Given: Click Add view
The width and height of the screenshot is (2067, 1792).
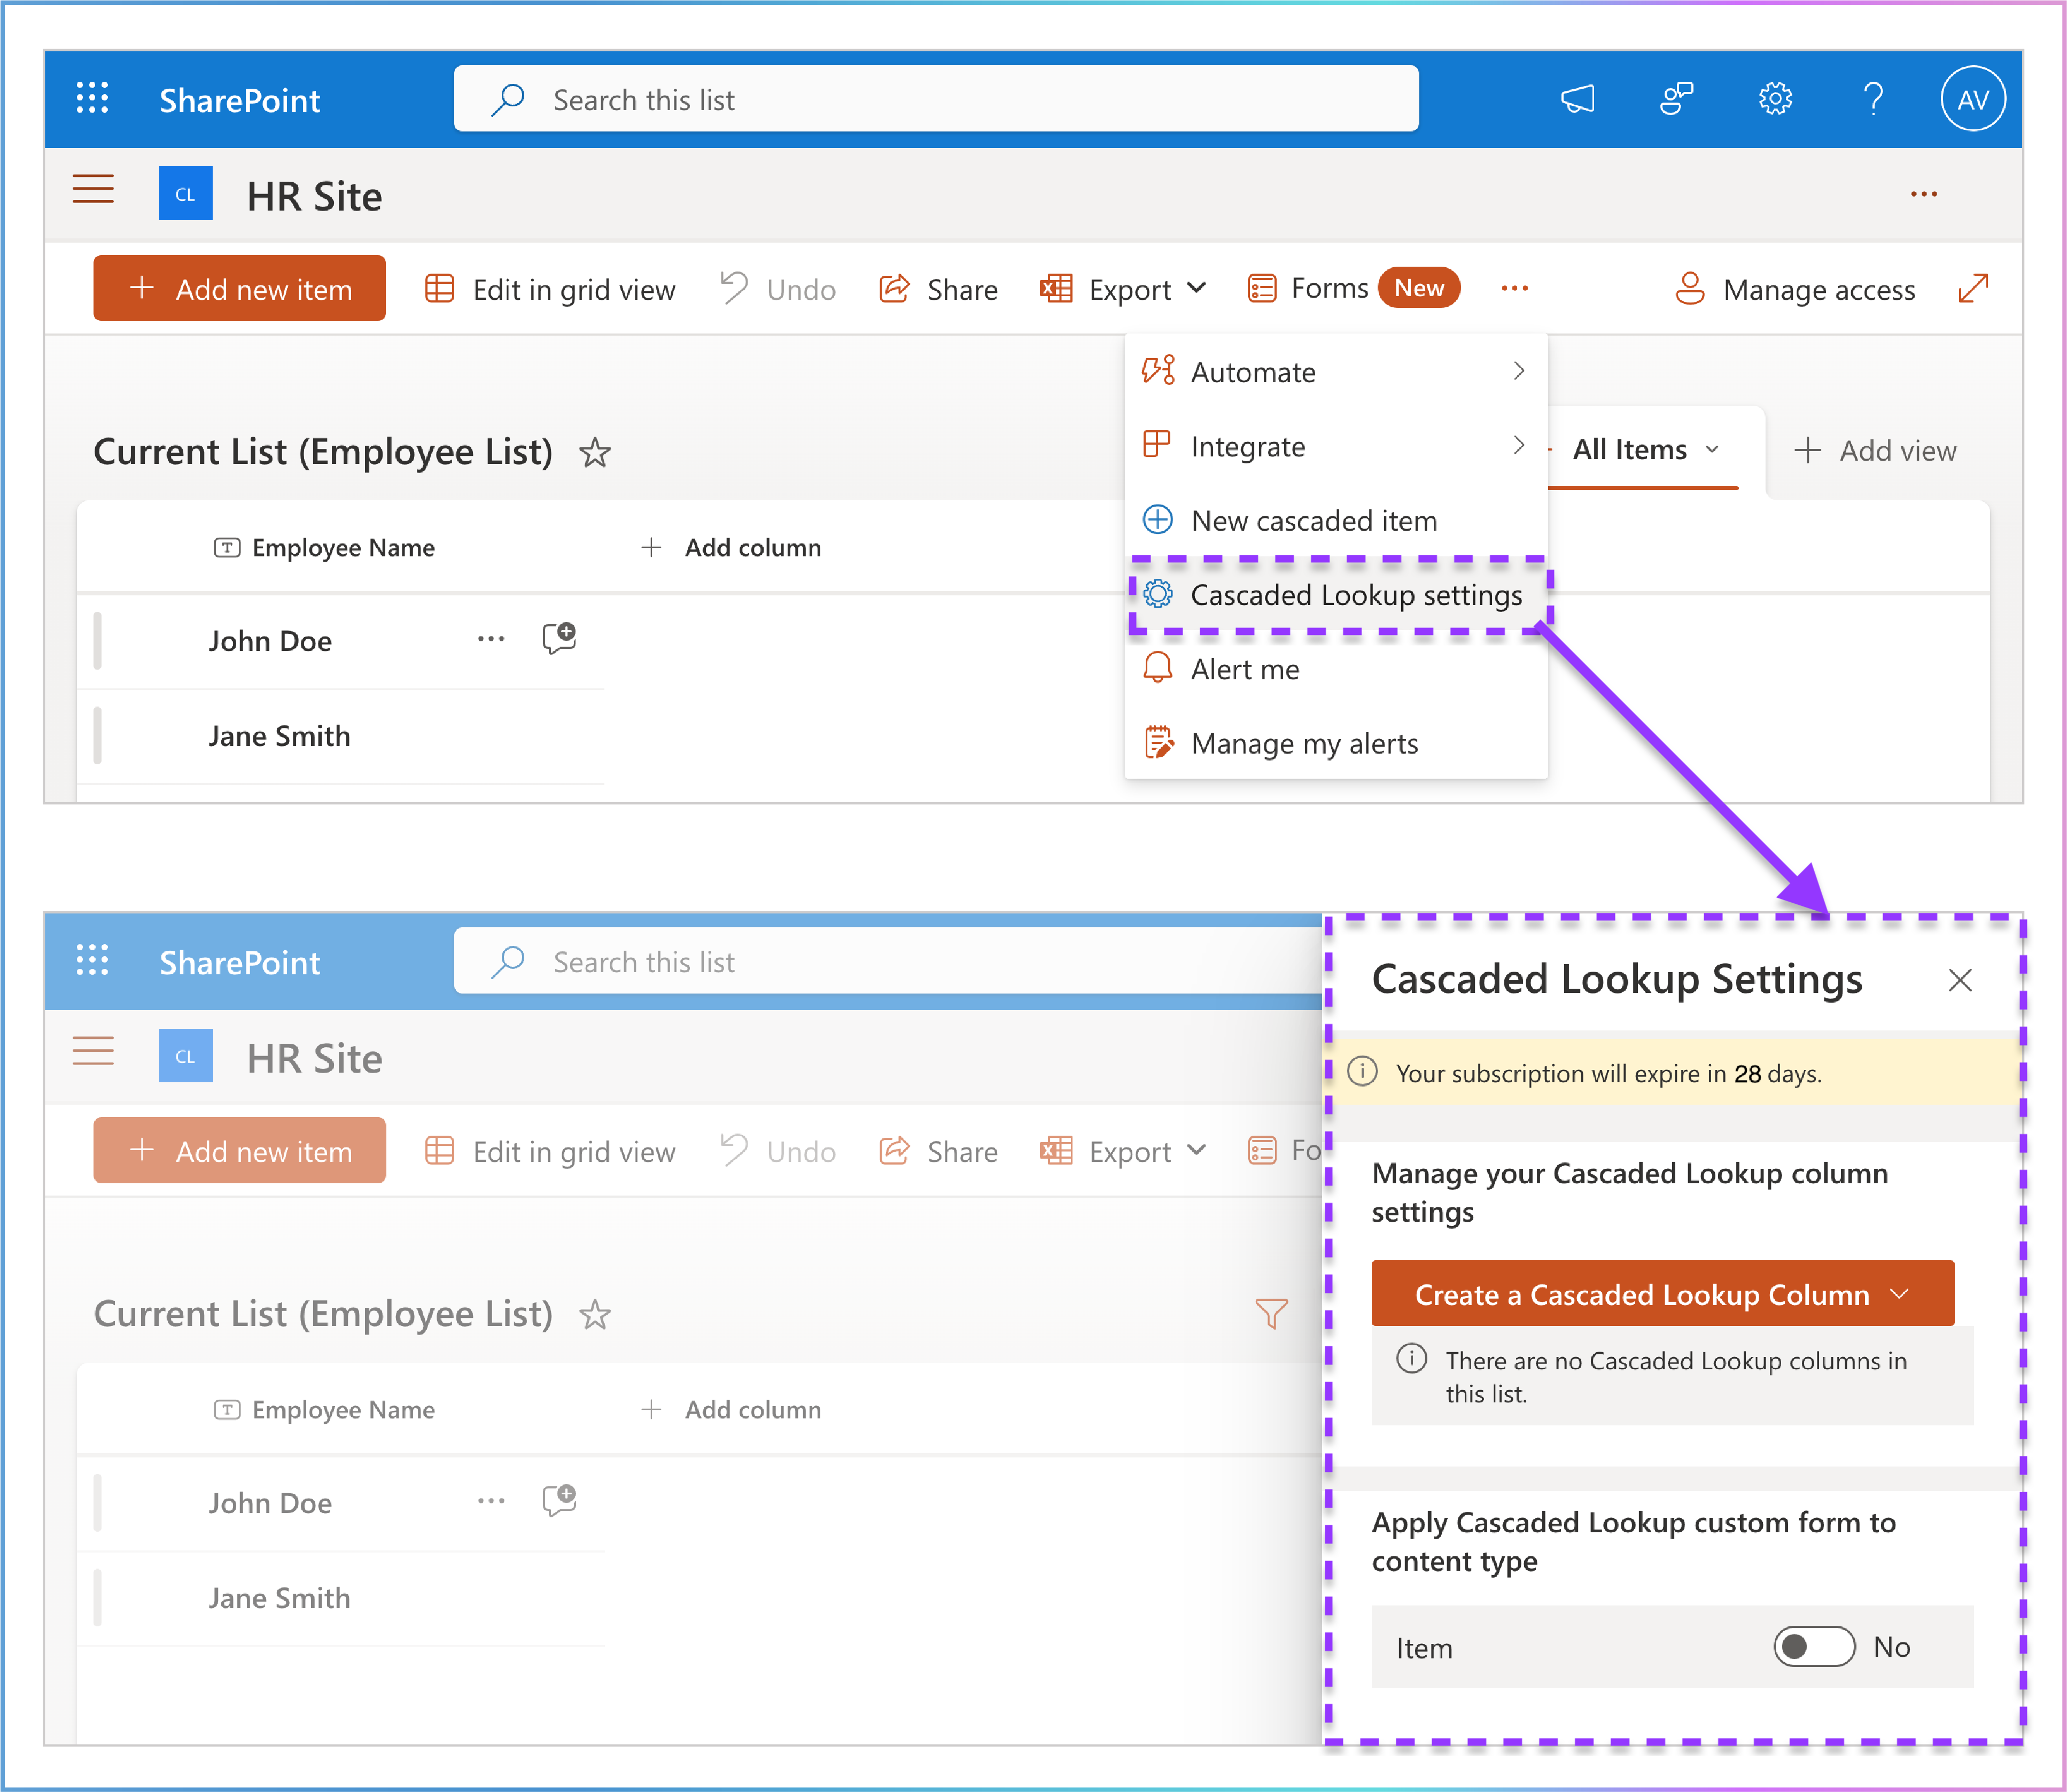Looking at the screenshot, I should click(1875, 451).
